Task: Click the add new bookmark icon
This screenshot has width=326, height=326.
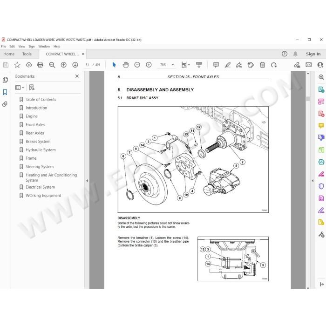Action: pos(32,88)
